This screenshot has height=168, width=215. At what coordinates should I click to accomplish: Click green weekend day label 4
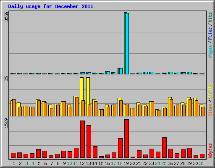(33, 163)
